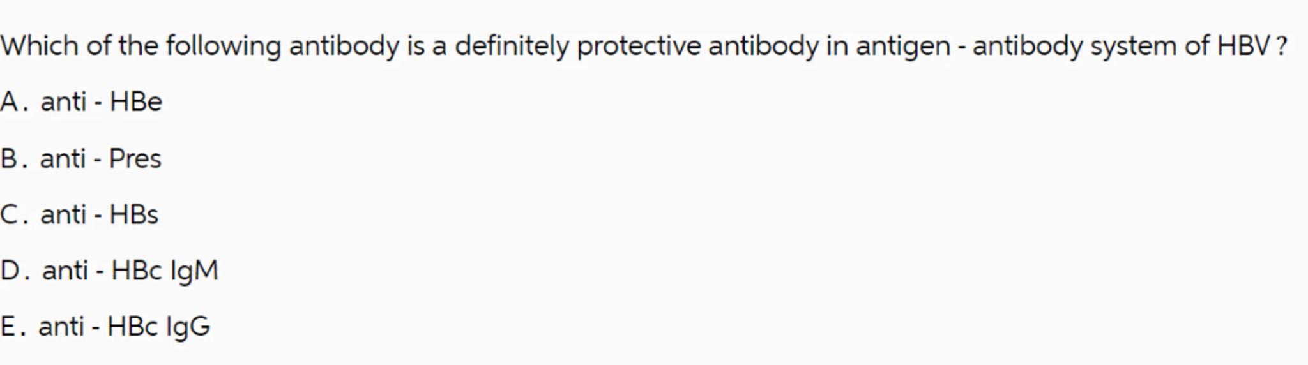Pick answer option D anti - HBc IgM
The width and height of the screenshot is (1308, 365).
(x=130, y=271)
